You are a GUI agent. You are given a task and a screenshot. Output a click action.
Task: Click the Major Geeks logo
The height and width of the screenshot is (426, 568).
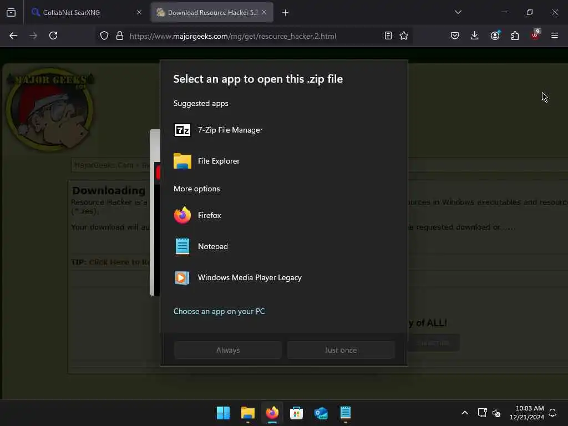pos(50,109)
